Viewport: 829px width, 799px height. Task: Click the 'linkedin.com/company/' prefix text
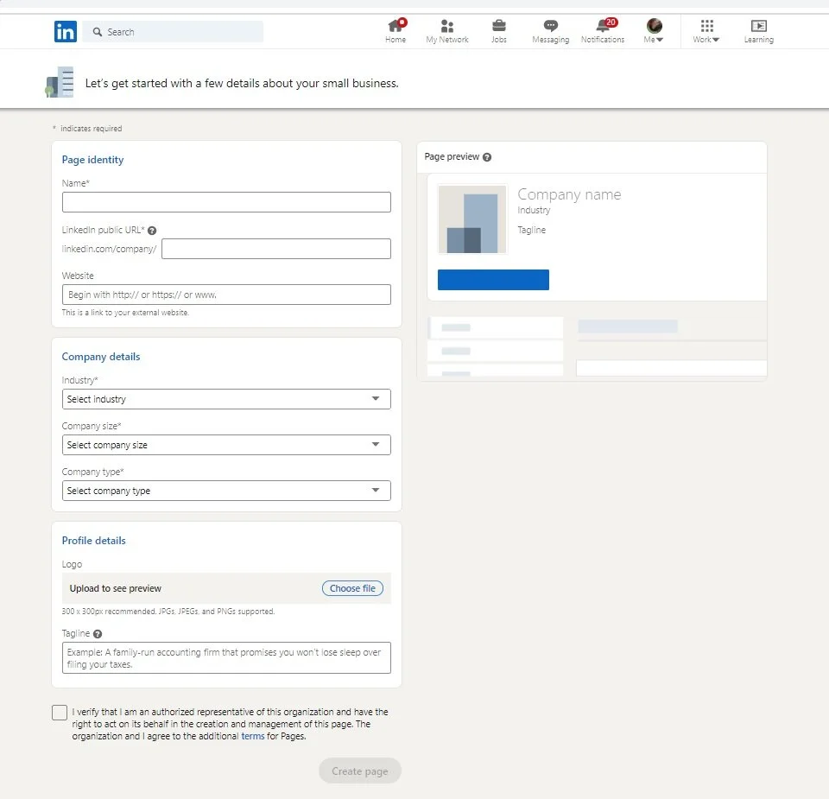point(109,249)
